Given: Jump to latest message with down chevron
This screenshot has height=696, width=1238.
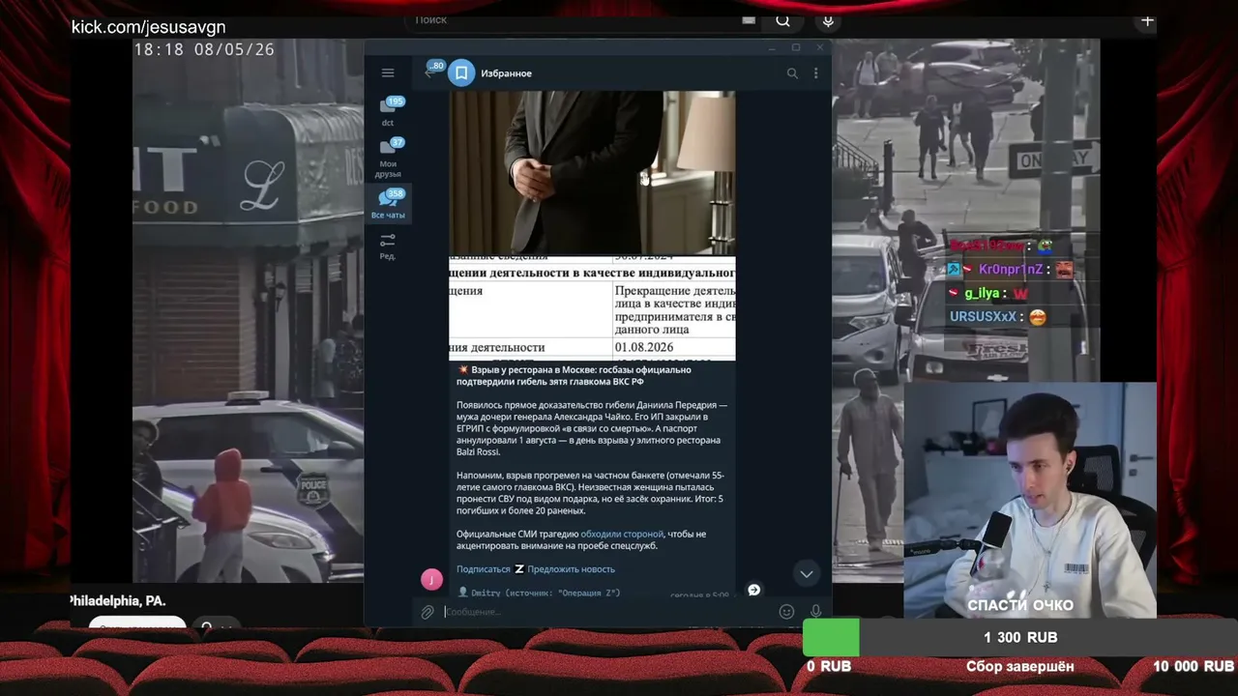Looking at the screenshot, I should pos(806,574).
